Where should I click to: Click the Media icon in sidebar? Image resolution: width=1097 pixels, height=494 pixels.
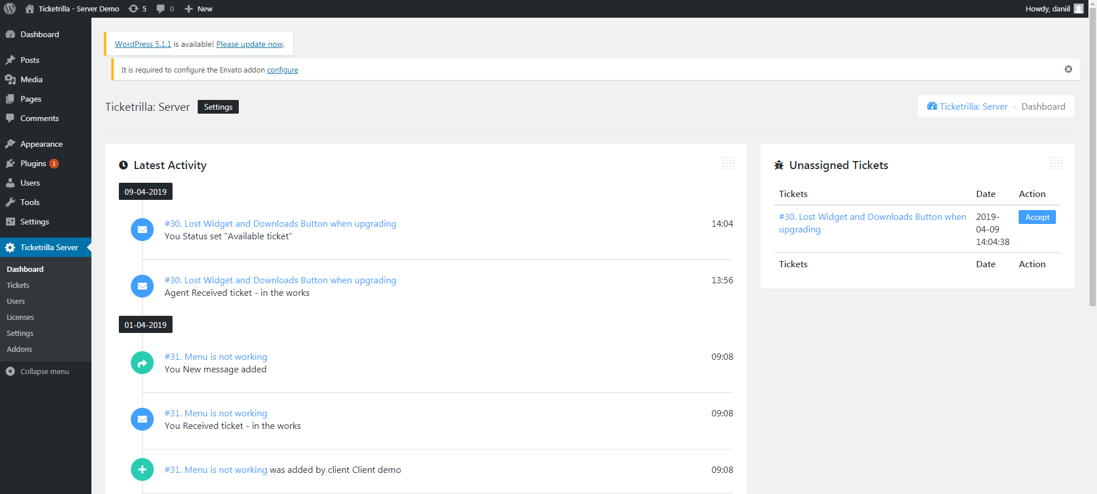pyautogui.click(x=10, y=79)
